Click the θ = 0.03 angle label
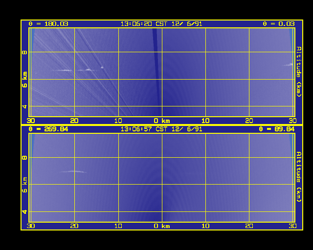This screenshot has width=313, height=250. [x=279, y=24]
